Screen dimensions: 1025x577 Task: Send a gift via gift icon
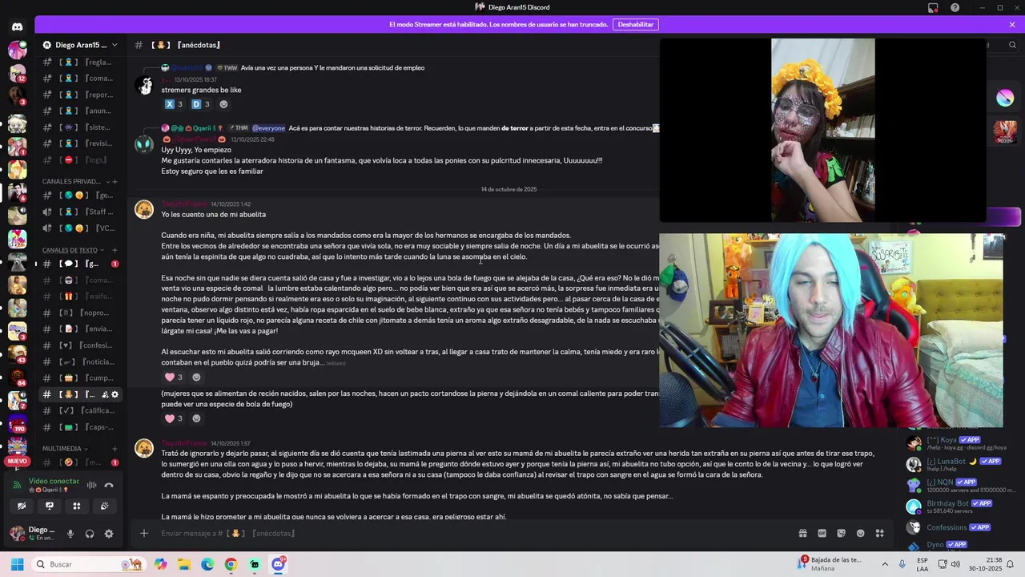[802, 533]
